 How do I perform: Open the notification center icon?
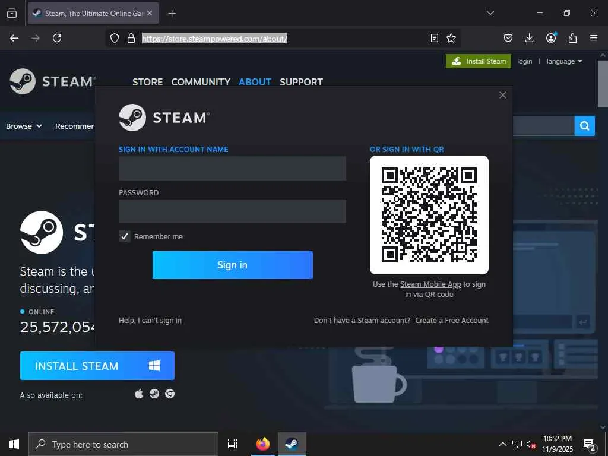coord(590,445)
